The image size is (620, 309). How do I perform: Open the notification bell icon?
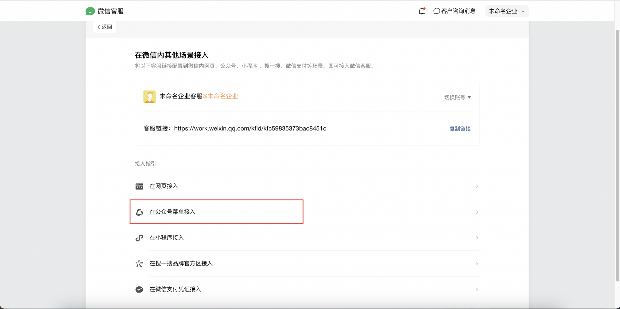pos(422,11)
